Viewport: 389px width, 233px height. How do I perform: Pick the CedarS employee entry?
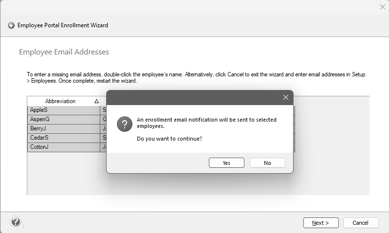(63, 138)
